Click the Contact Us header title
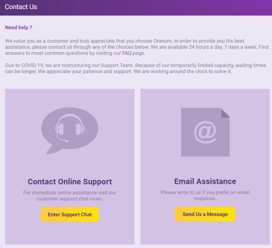The image size is (272, 248). point(21,7)
